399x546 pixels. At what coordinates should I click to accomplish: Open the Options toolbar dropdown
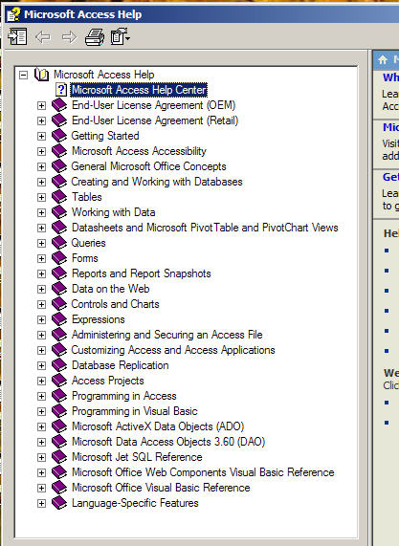121,36
